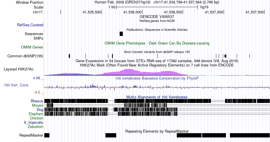Select the Rhesus species label

click(x=37, y=101)
